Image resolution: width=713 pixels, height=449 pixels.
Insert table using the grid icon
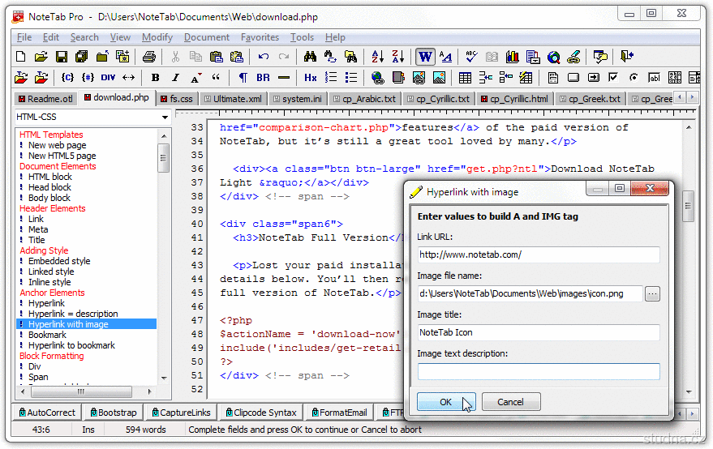pos(465,78)
